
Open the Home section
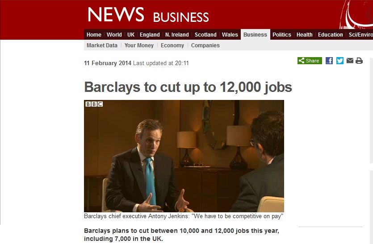[94, 35]
